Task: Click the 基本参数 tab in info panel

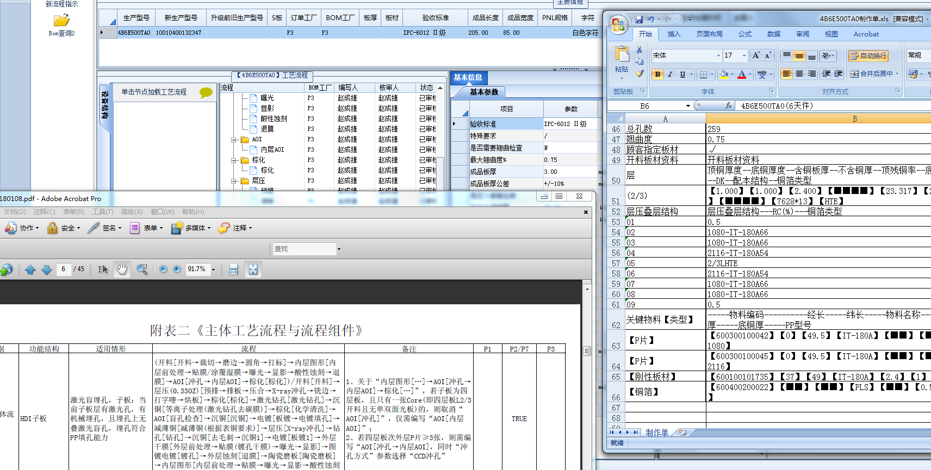Action: (484, 92)
